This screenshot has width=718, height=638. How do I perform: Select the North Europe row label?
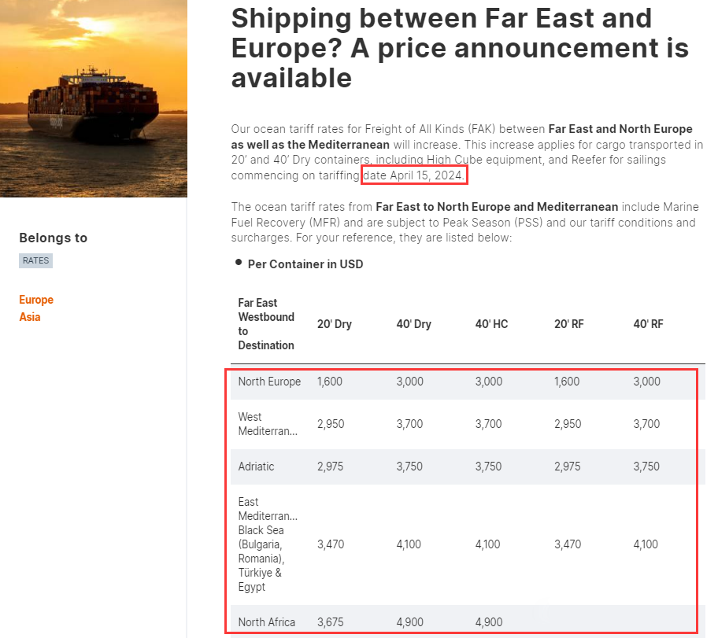tap(269, 382)
